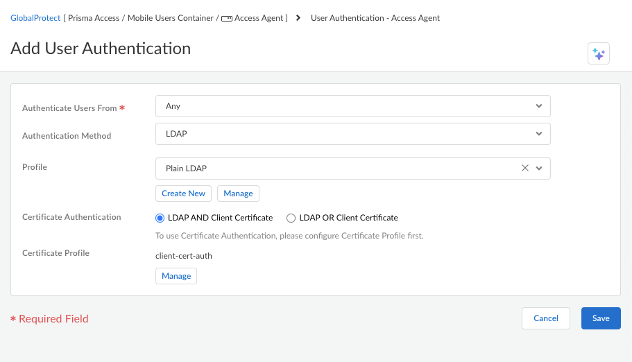Select LDAP AND Client Certificate option
Image resolution: width=632 pixels, height=362 pixels.
click(x=160, y=218)
